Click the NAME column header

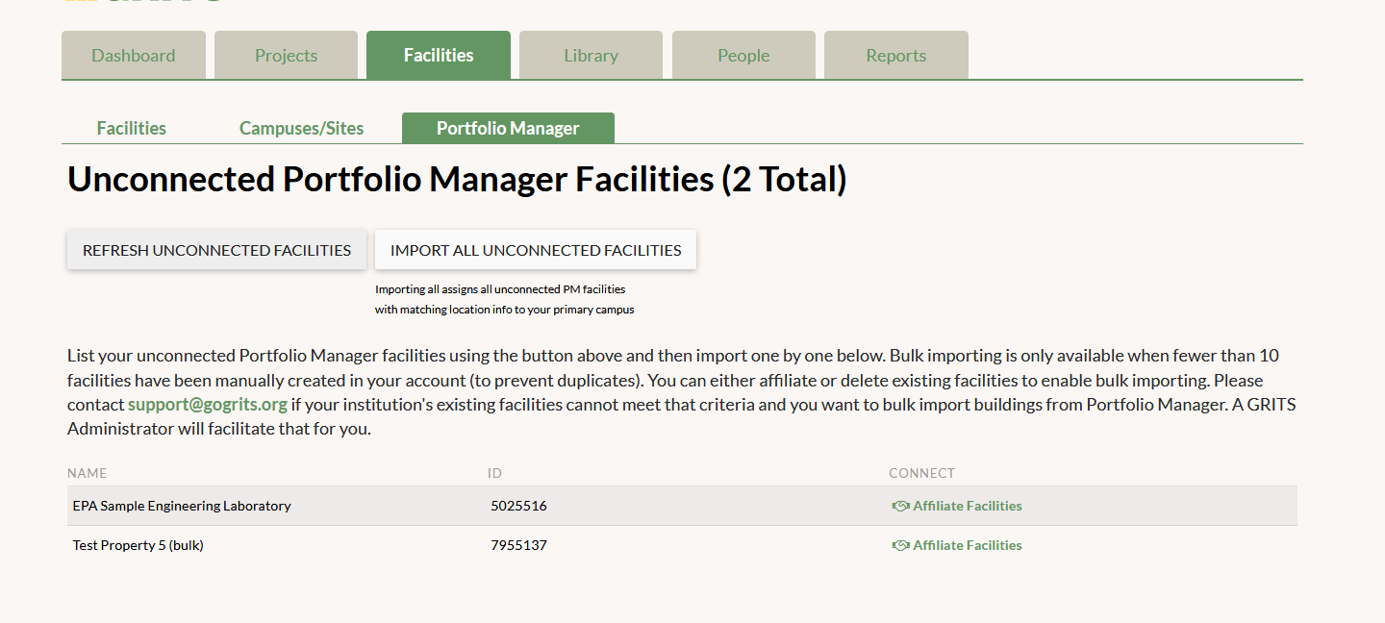click(88, 473)
